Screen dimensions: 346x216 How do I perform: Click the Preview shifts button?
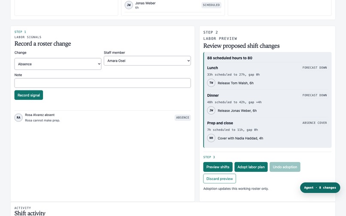tap(218, 167)
